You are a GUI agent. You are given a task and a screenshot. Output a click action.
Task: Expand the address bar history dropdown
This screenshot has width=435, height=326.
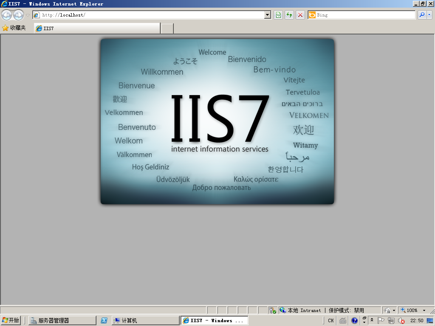[268, 15]
